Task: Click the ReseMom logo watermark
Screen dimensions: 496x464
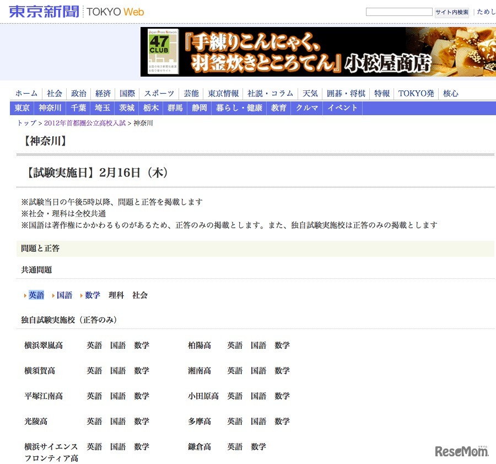Action: click(x=461, y=451)
